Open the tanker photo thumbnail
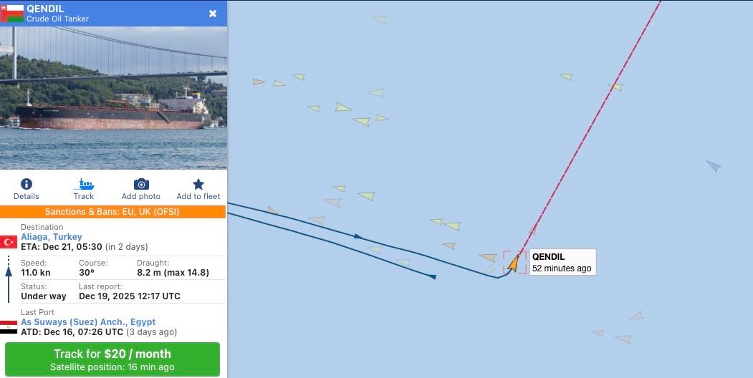This screenshot has width=753, height=378. click(x=113, y=98)
